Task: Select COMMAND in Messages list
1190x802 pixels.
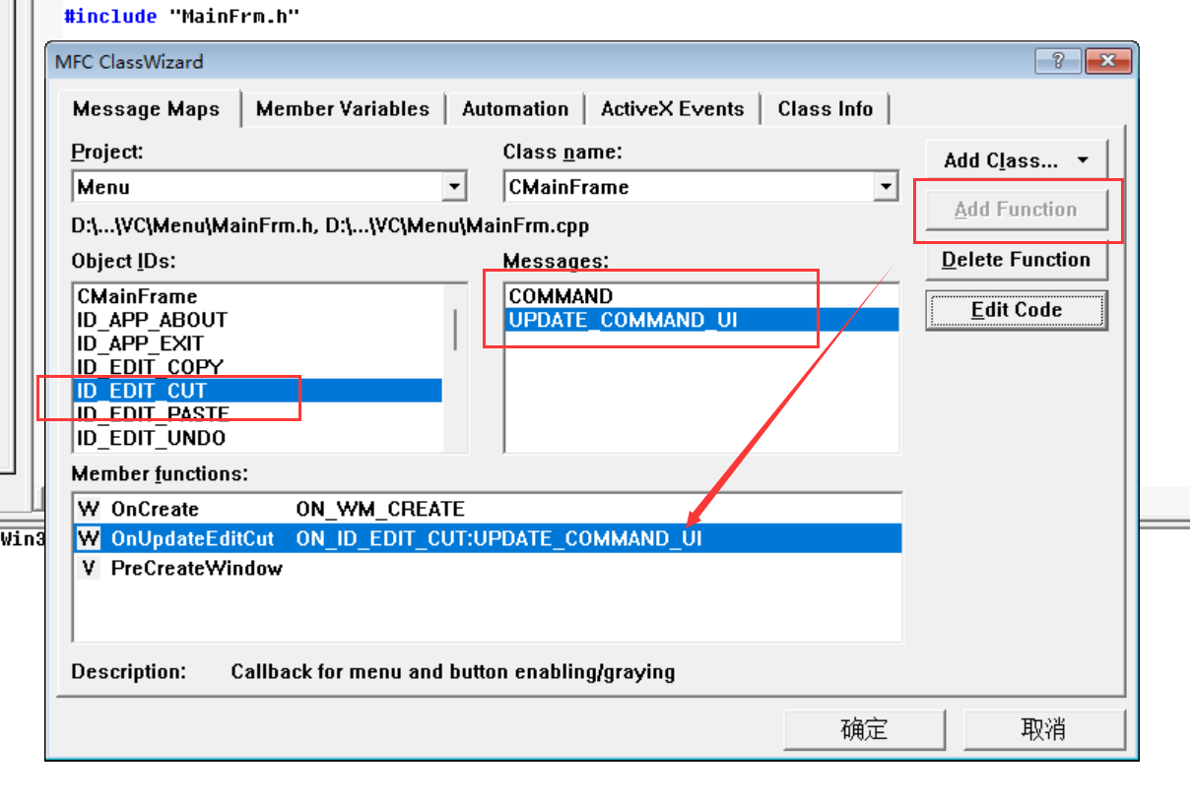Action: coord(701,296)
